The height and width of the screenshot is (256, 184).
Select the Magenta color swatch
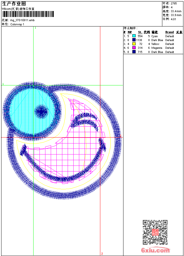click(134, 48)
